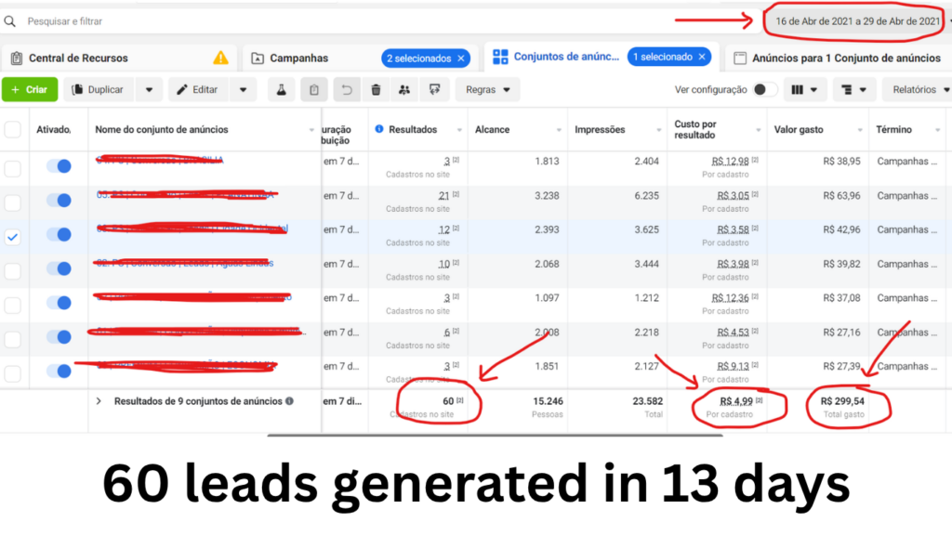Image resolution: width=952 pixels, height=535 pixels.
Task: Expand 'Resultados de 9 conjuntos de anúncios' chevron
Action: [x=99, y=401]
